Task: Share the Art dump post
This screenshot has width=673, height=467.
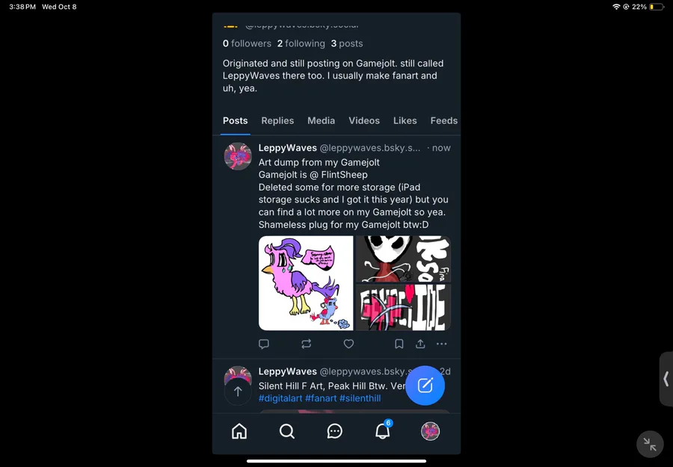Action: tap(420, 344)
